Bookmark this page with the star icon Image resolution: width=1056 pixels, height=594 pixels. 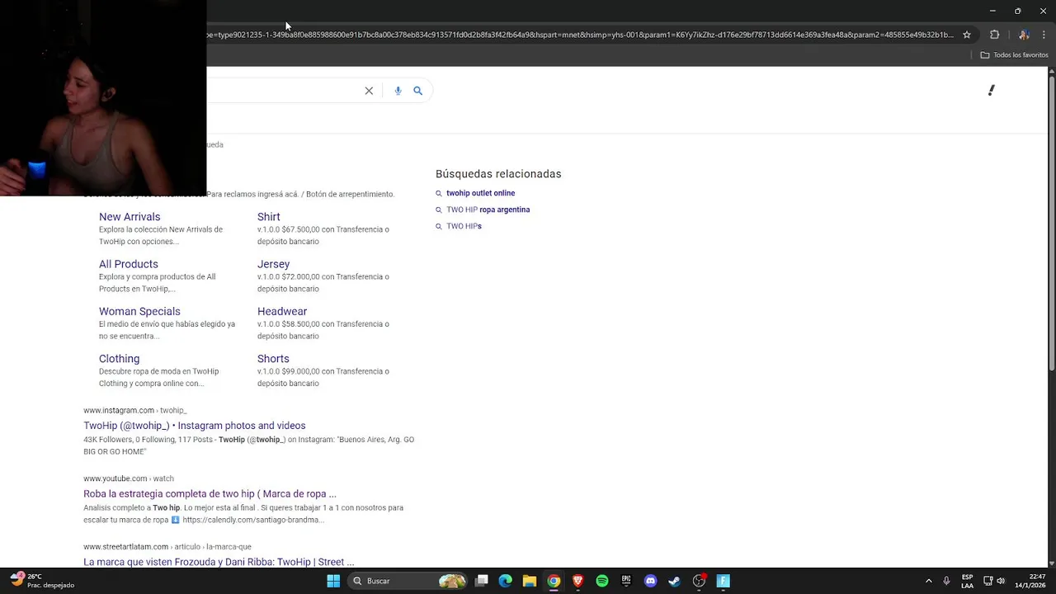coord(967,35)
